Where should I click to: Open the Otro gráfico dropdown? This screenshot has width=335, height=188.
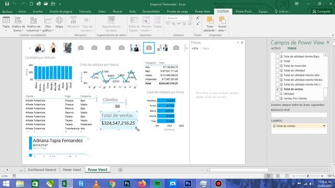coord(48,24)
